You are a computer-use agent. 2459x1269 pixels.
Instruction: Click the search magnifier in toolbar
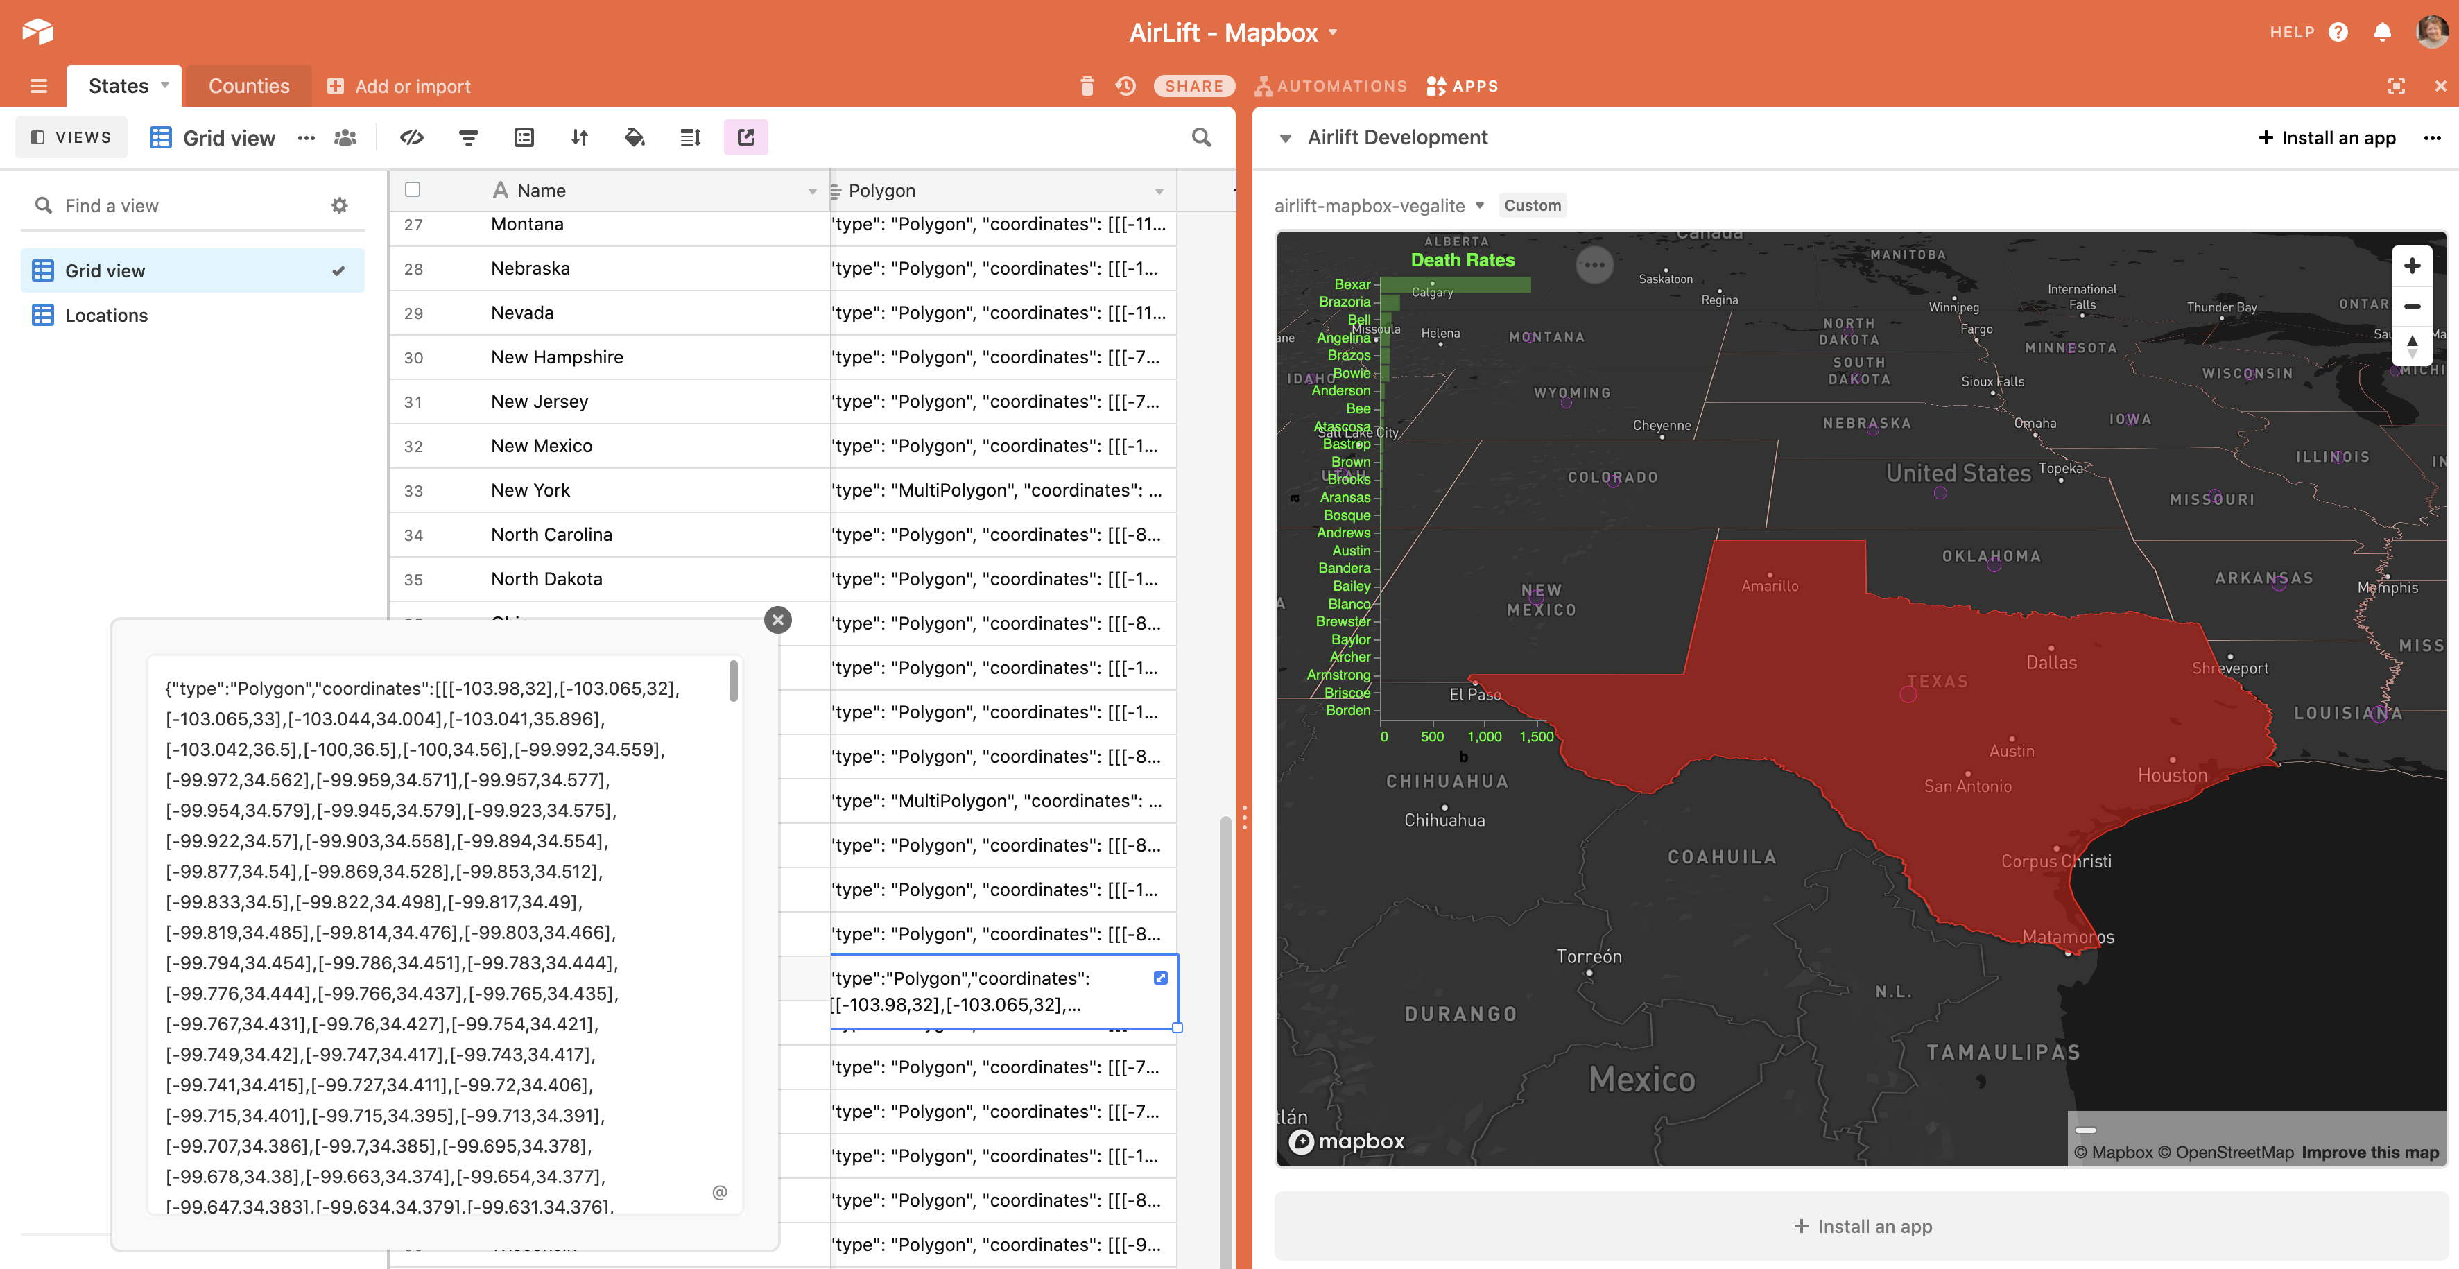click(x=1202, y=137)
